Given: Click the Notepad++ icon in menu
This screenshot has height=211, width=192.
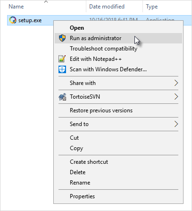Looking at the screenshot, I should point(62,59).
